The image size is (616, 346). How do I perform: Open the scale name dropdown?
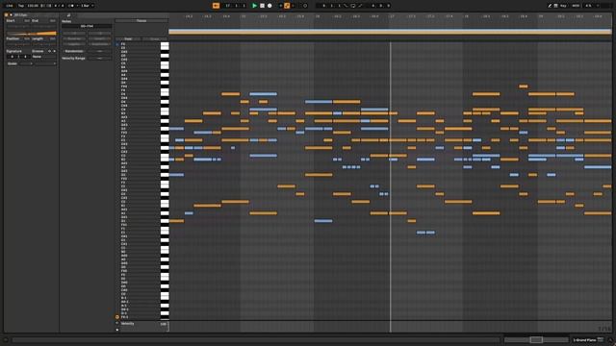pos(45,63)
